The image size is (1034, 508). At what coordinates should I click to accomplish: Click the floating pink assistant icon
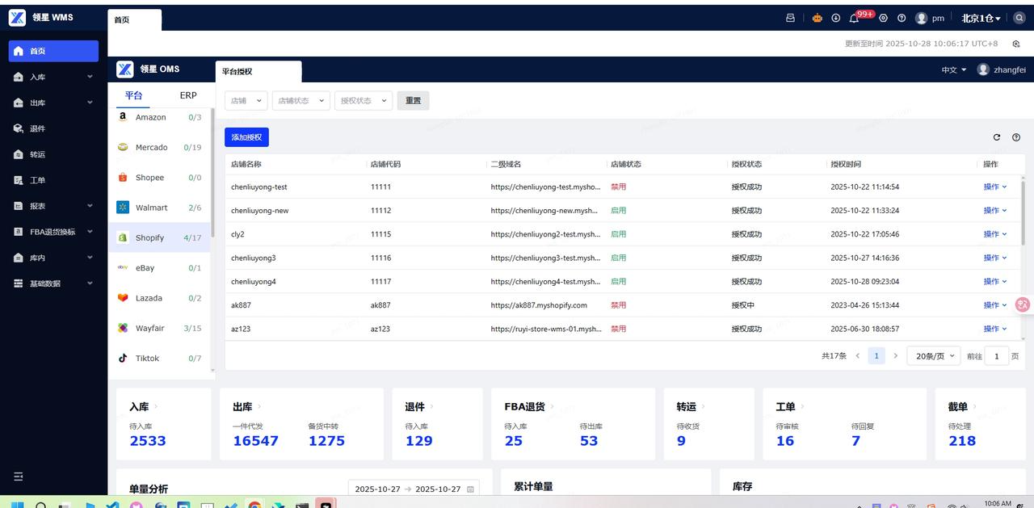[x=1023, y=304]
